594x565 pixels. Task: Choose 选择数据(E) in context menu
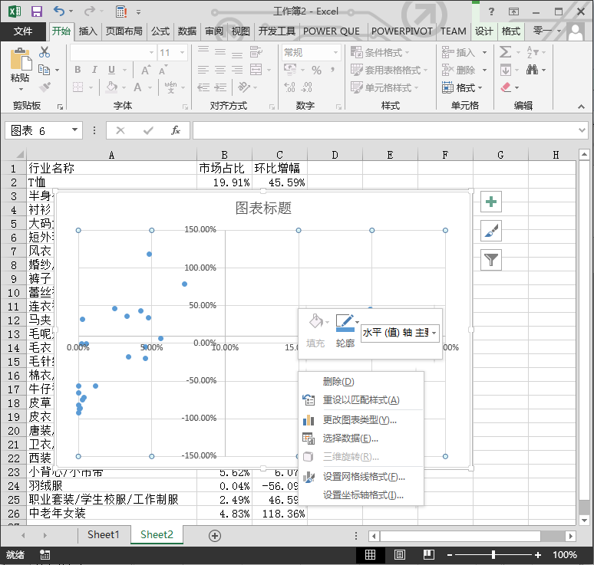pyautogui.click(x=361, y=439)
